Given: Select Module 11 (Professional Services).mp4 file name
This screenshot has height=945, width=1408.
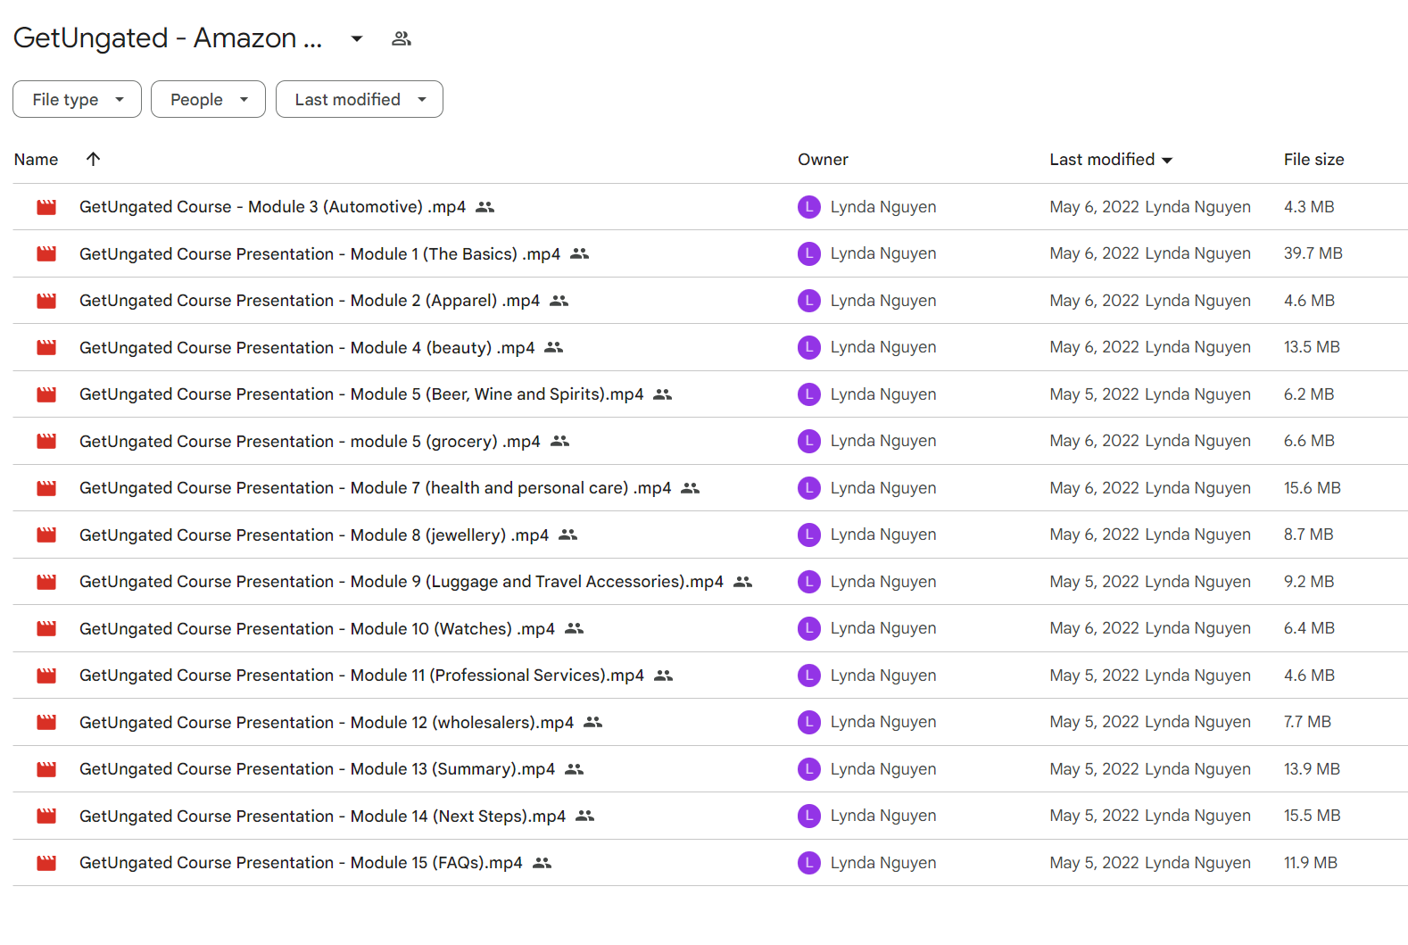Looking at the screenshot, I should point(361,676).
